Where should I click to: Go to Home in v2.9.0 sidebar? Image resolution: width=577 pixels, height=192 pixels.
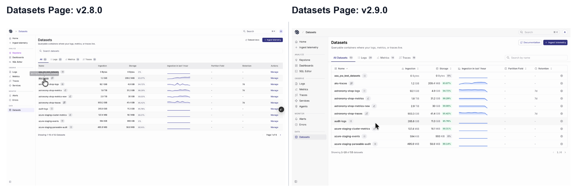tap(303, 42)
